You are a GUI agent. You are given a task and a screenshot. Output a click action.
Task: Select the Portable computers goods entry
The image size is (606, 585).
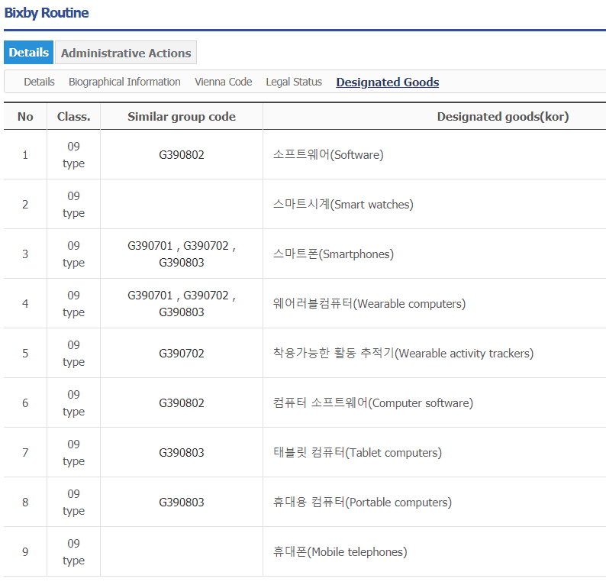[x=362, y=502]
